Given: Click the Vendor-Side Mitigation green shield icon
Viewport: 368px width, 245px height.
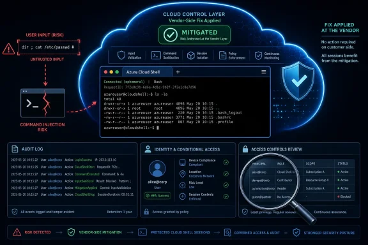Looking at the screenshot, I should (71, 232).
